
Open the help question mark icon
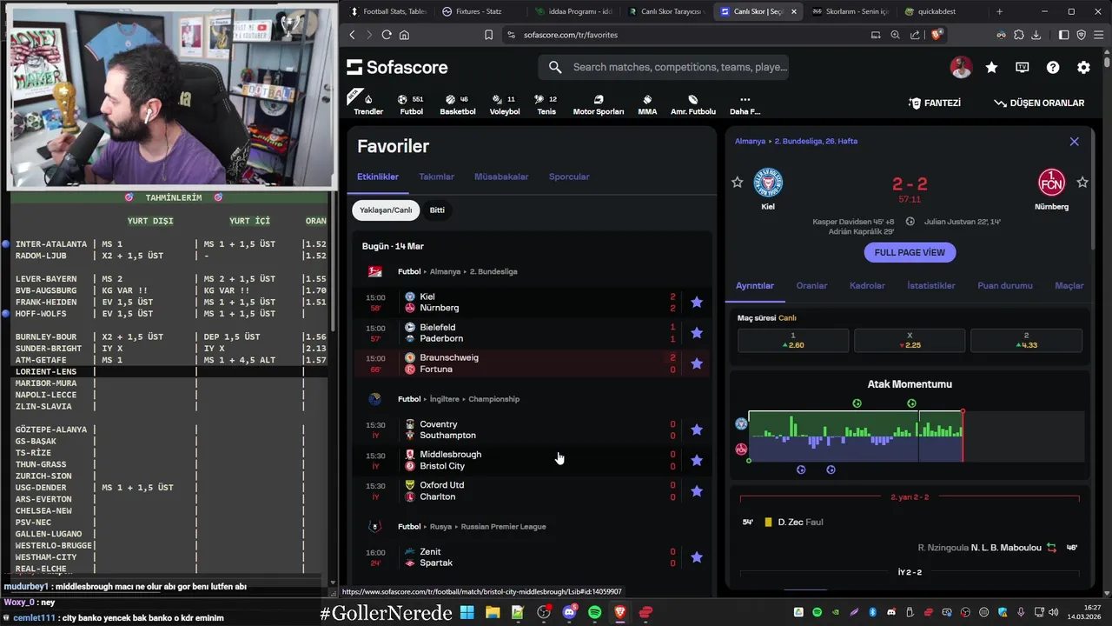click(1053, 67)
